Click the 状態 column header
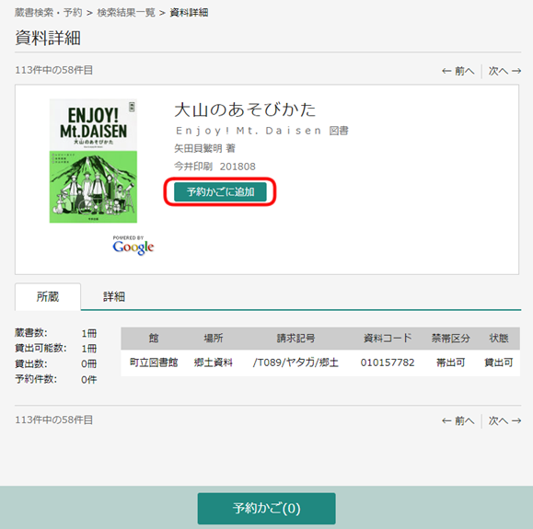This screenshot has width=533, height=529. click(x=499, y=339)
